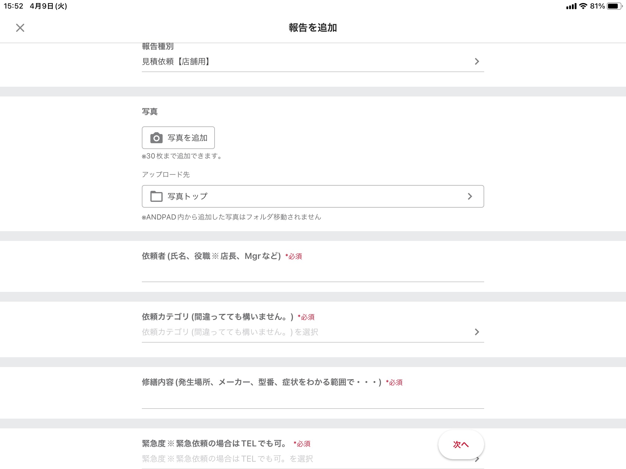
Task: Tap the 依頼カテゴリ row chevron arrow
Action: (477, 332)
